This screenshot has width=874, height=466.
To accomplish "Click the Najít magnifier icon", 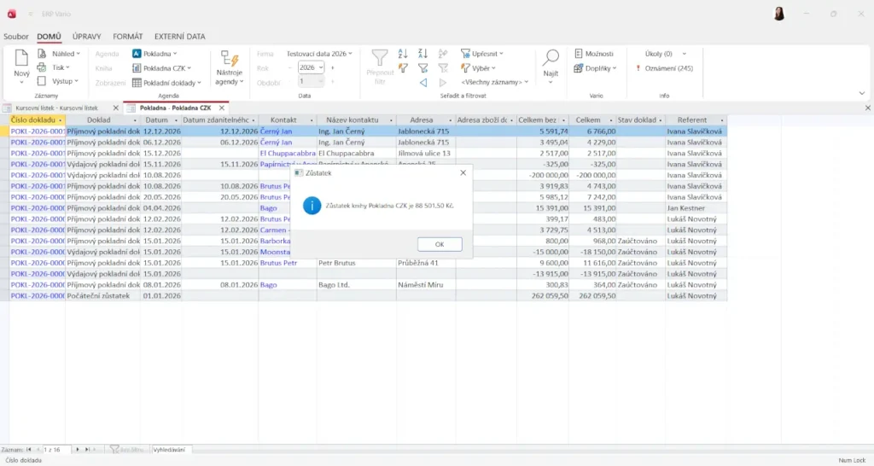I will [x=551, y=58].
